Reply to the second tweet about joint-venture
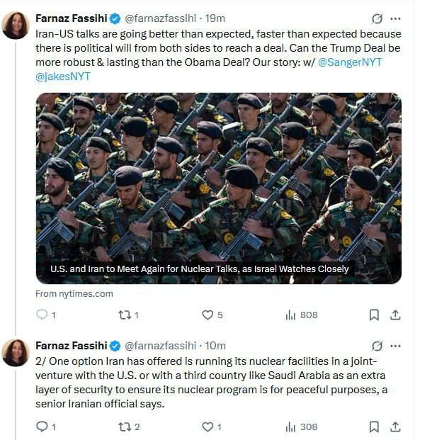Screen dimensions: 432x440 (42, 427)
